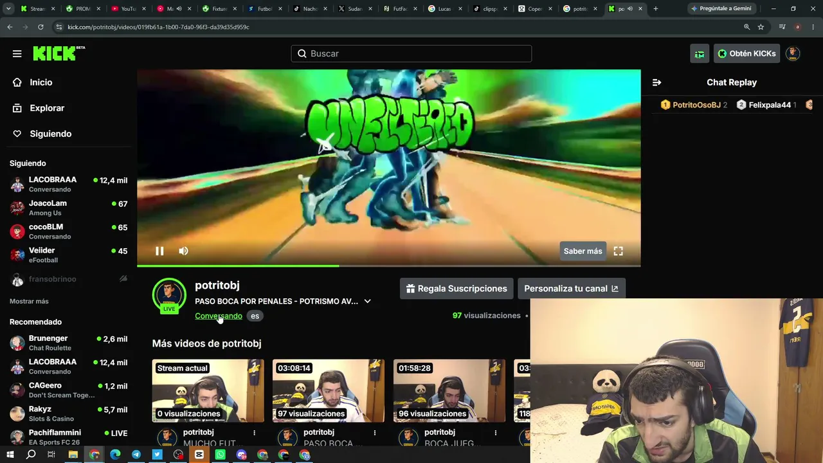
Task: Open the Stream actual video thumbnail
Action: [x=208, y=391]
